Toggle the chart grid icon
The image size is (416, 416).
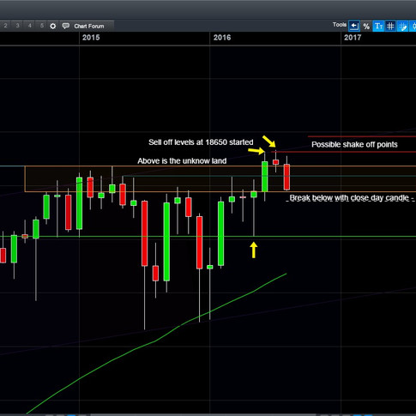[x=390, y=26]
